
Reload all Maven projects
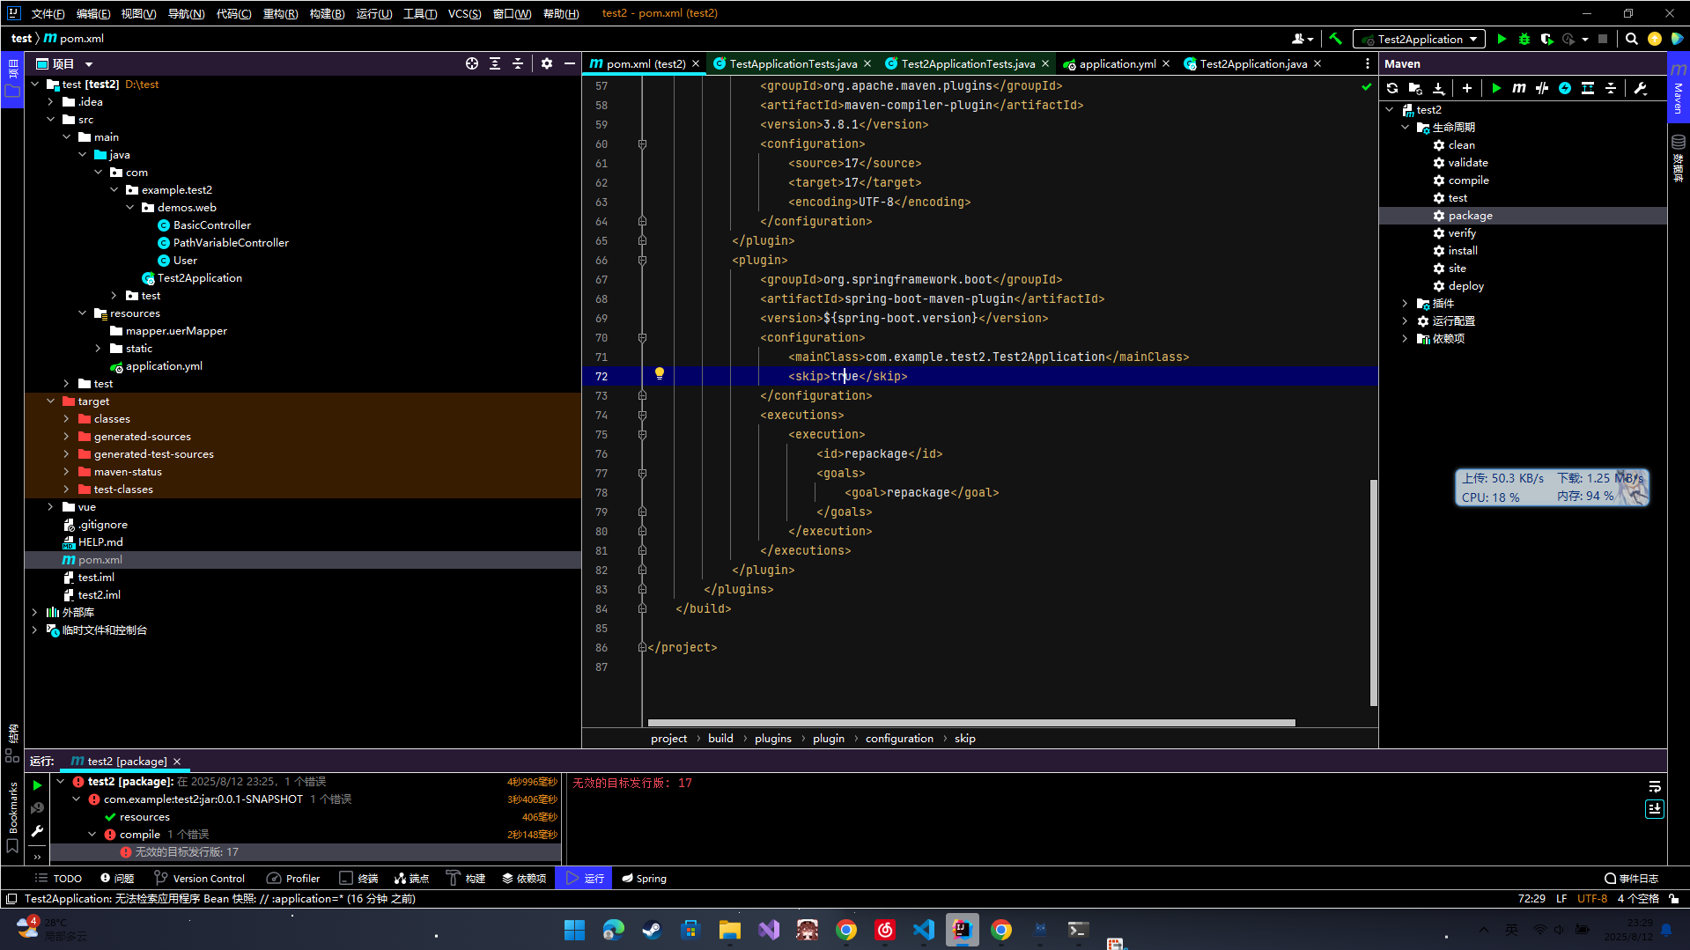(x=1392, y=88)
